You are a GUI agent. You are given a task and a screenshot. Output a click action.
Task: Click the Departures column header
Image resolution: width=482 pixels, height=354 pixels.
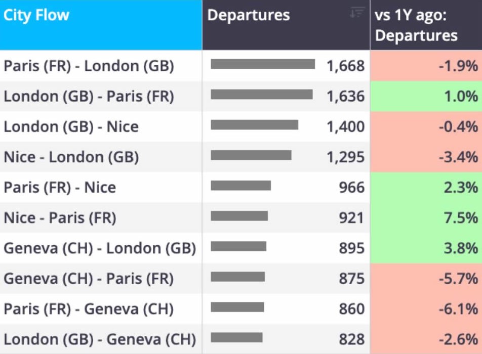tap(286, 25)
